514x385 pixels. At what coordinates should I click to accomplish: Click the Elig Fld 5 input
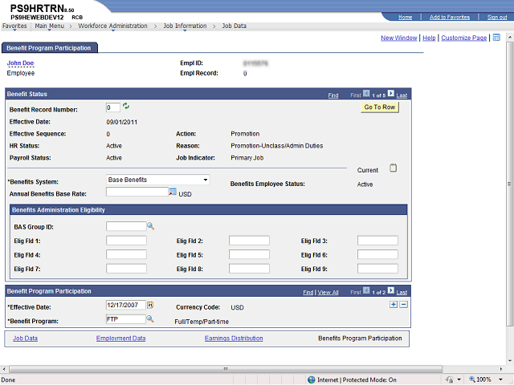249,255
